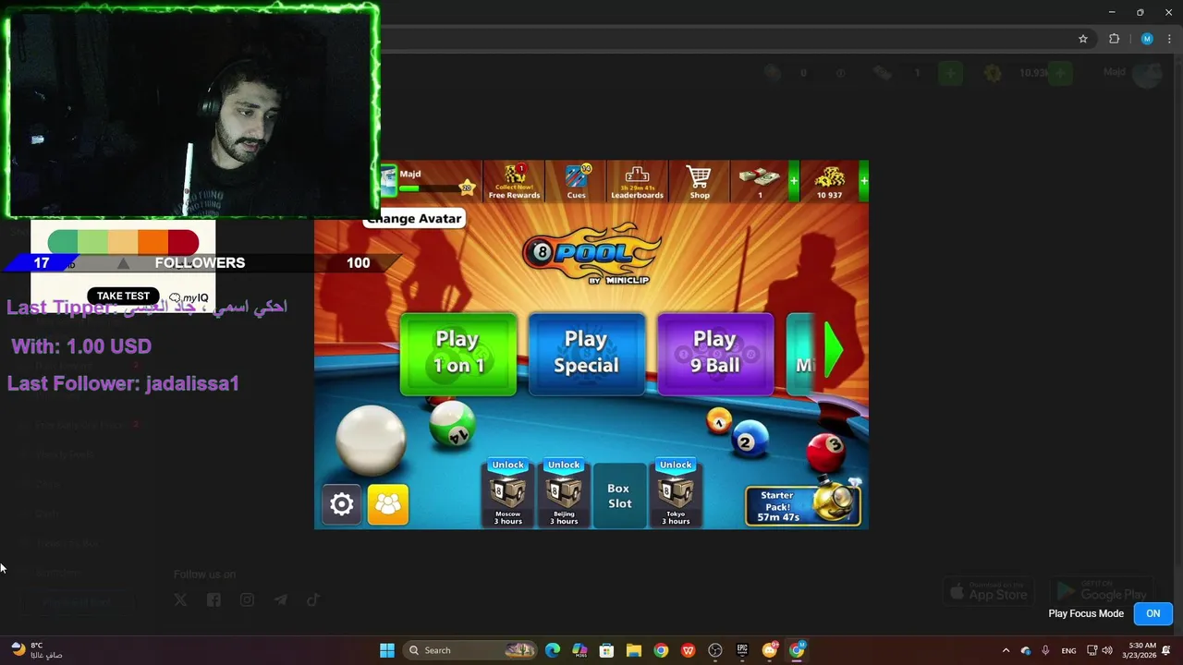Open browser extensions puzzle icon

pos(1114,39)
